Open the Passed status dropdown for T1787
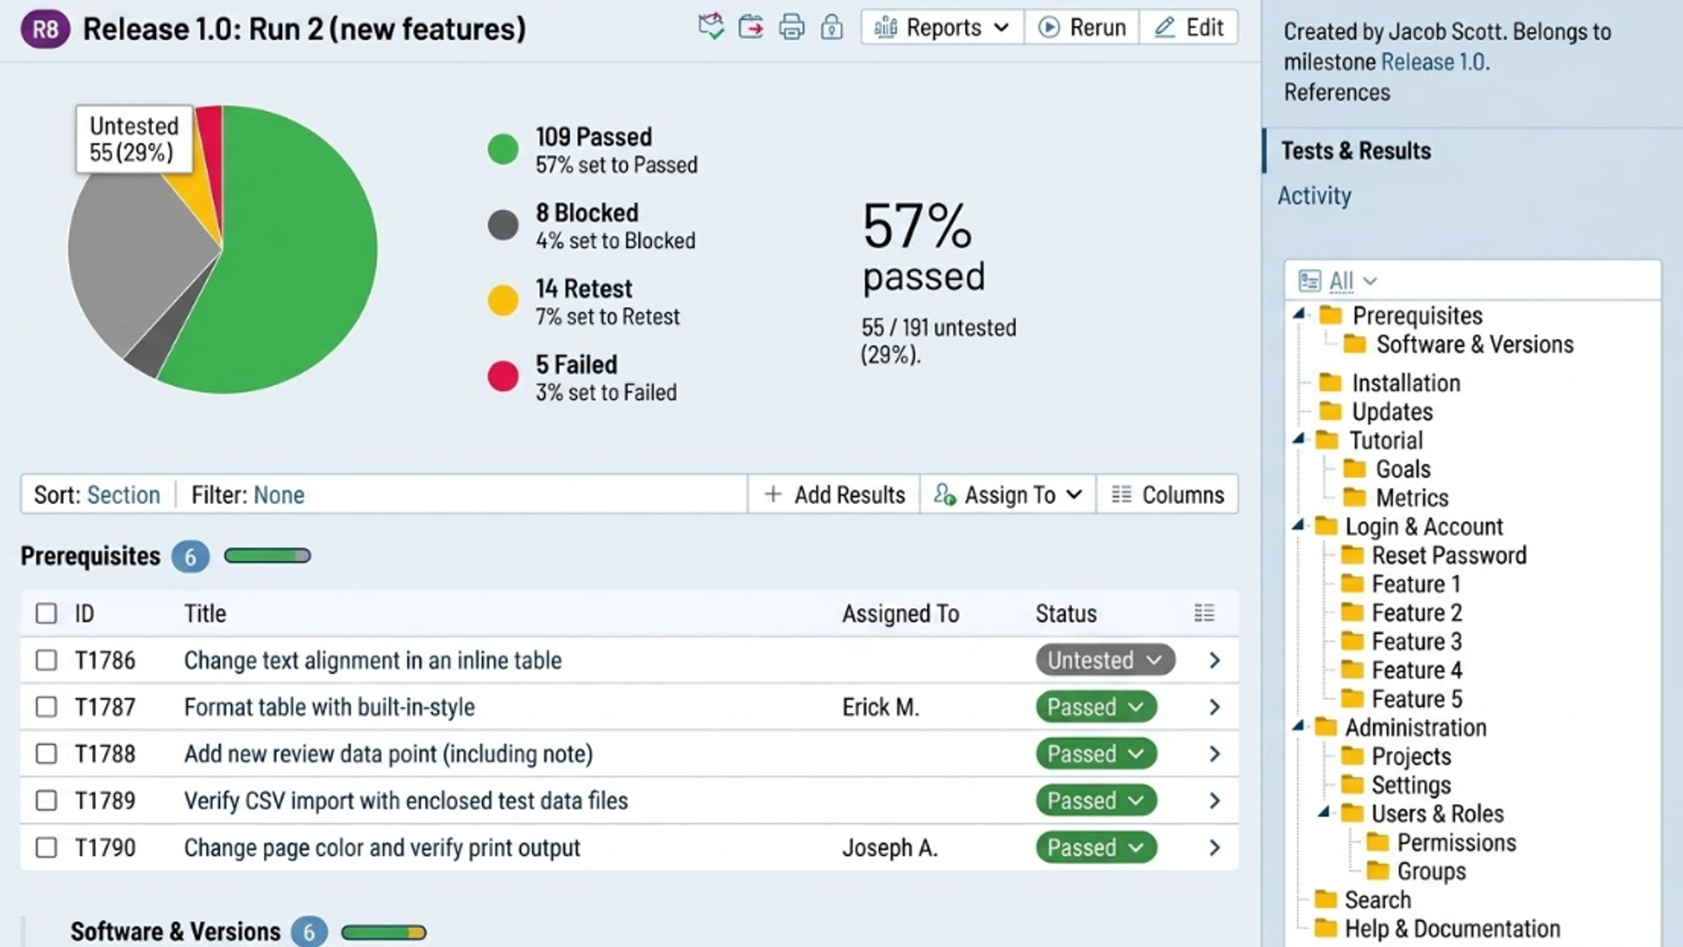 1097,707
